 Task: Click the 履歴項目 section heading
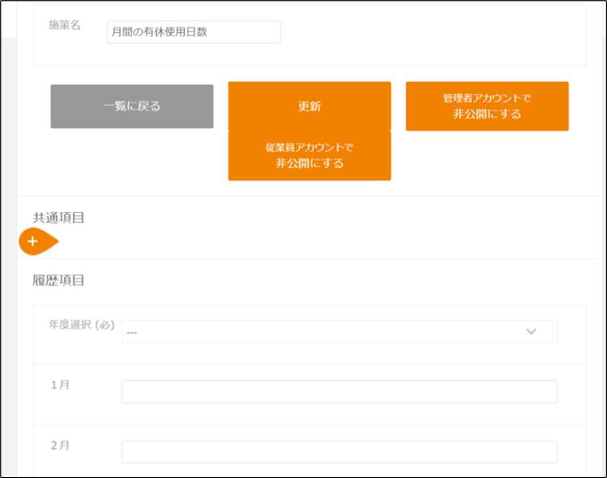[x=59, y=280]
